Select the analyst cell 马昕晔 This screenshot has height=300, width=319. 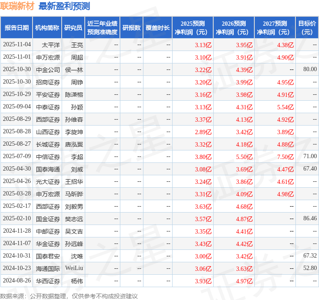click(74, 194)
